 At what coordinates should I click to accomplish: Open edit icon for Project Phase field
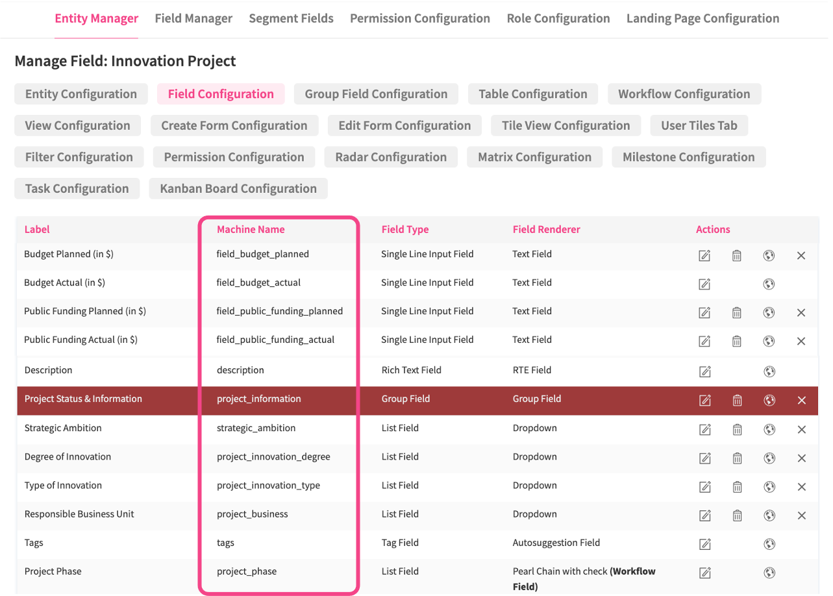click(704, 573)
